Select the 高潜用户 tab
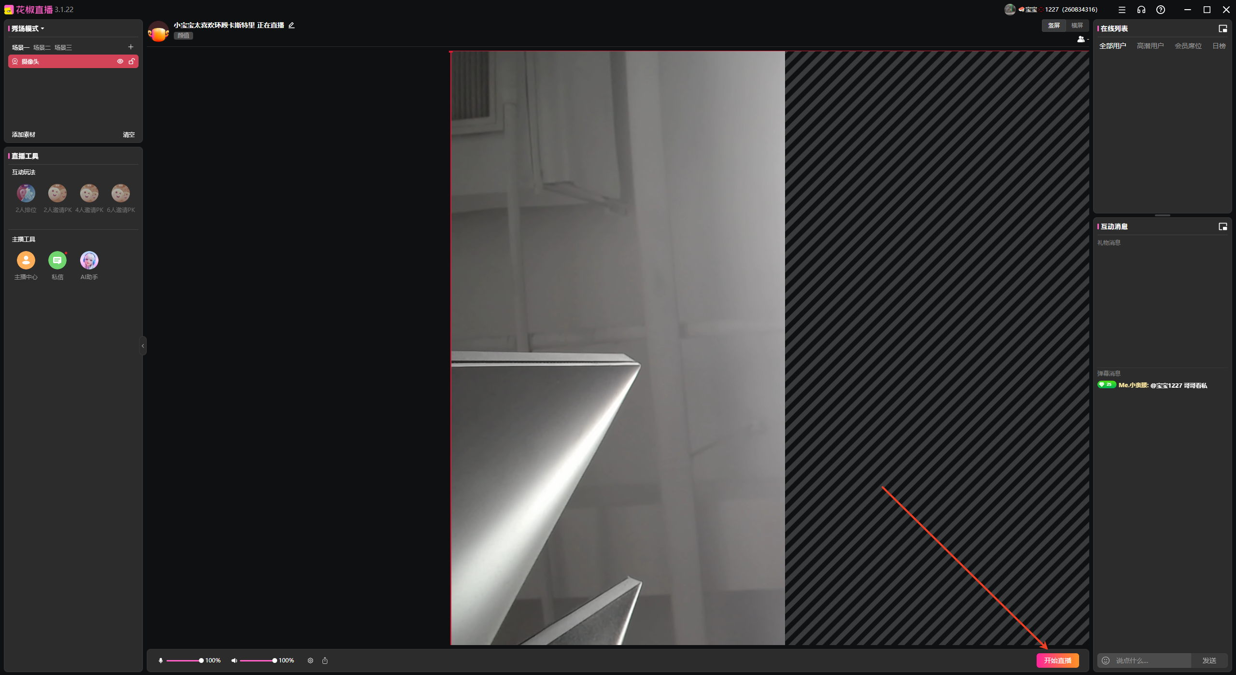This screenshot has width=1236, height=675. coord(1150,46)
